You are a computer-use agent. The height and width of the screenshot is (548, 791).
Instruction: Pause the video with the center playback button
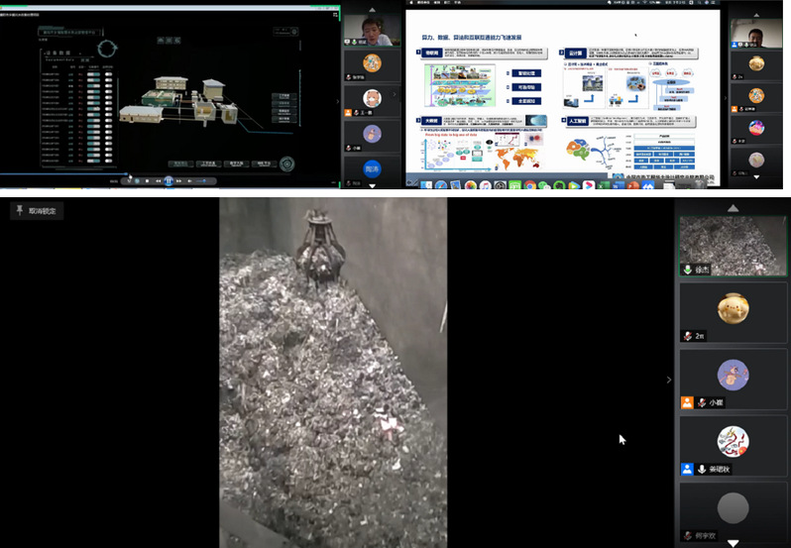coord(169,181)
